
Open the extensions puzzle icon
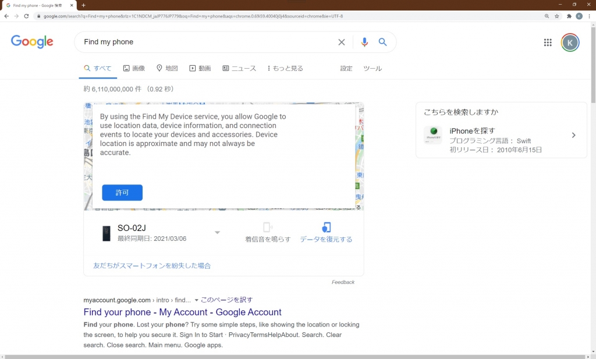(x=569, y=16)
